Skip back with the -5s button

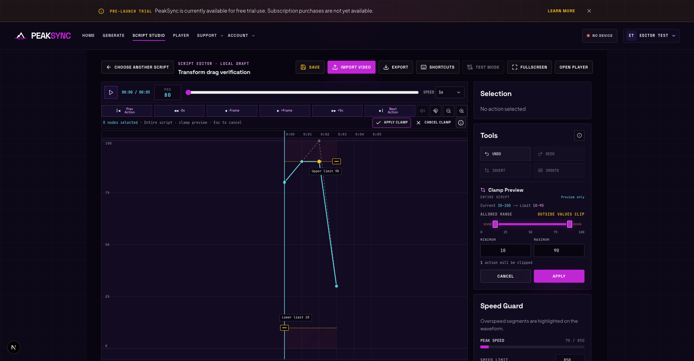[x=179, y=111]
